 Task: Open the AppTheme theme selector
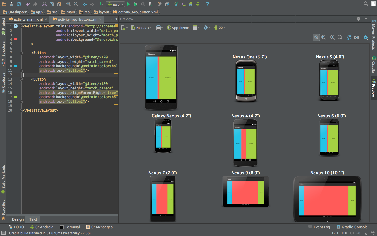pos(178,28)
